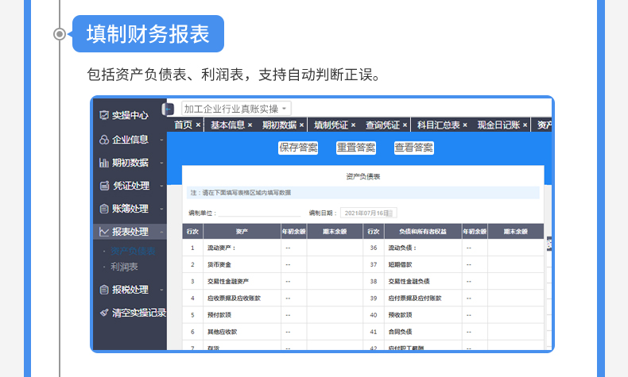The width and height of the screenshot is (628, 377).
Task: Click the 实操中心 sidebar icon
Action: click(103, 115)
